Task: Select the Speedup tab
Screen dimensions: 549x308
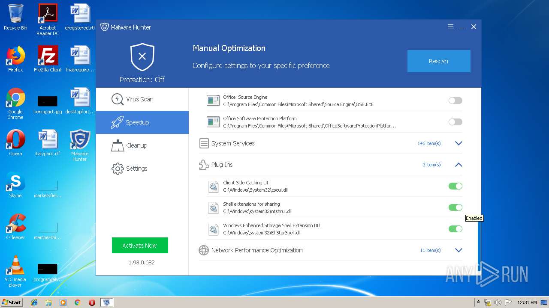Action: pyautogui.click(x=142, y=122)
